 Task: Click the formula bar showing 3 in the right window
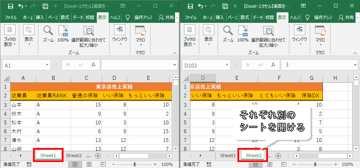pos(316,65)
